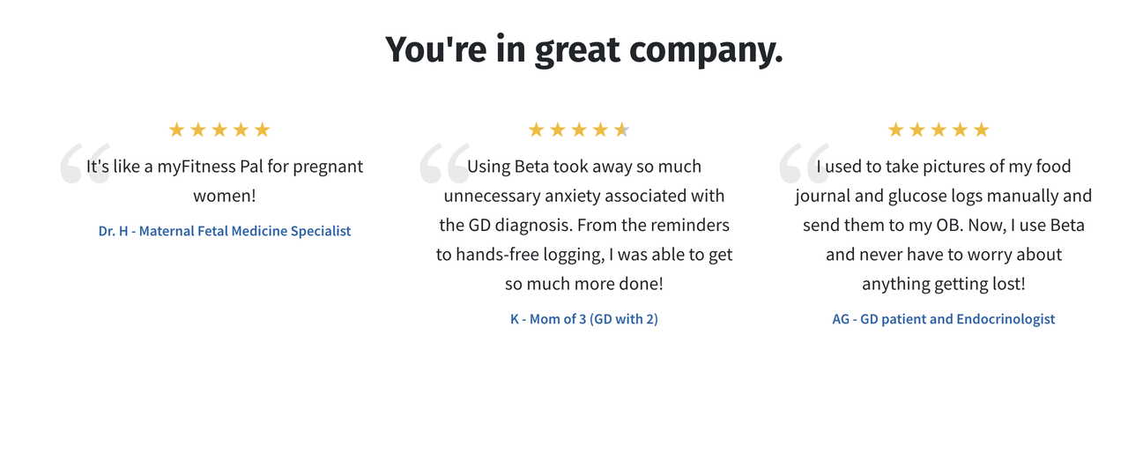Click first star of Dr. H's review
This screenshot has width=1128, height=461.
pyautogui.click(x=176, y=130)
